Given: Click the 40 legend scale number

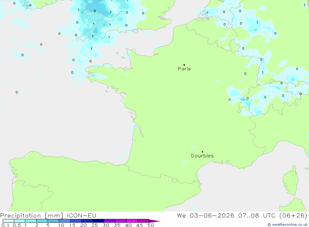Looking at the screenshot, I should (x=129, y=225).
